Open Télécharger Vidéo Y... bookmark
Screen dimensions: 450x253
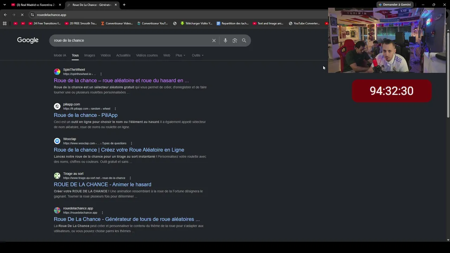pyautogui.click(x=196, y=24)
